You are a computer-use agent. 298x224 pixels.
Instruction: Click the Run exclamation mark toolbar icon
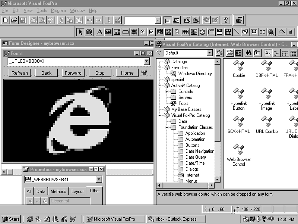(108, 20)
